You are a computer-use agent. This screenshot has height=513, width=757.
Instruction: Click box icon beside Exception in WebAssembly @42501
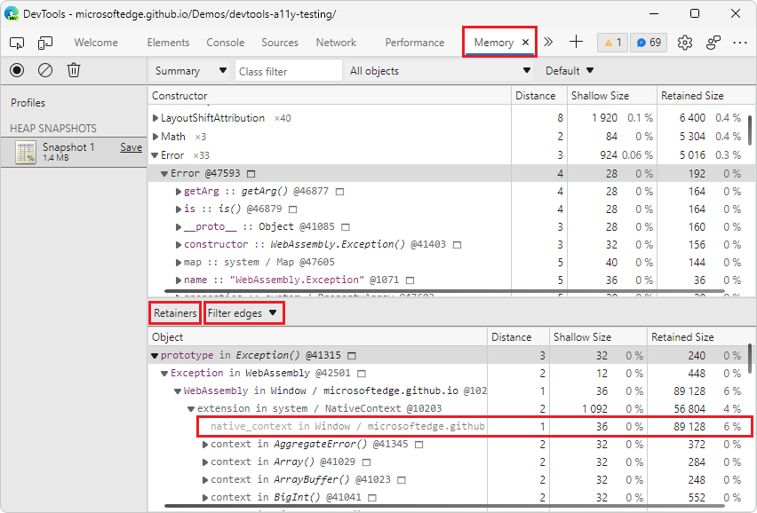[362, 374]
